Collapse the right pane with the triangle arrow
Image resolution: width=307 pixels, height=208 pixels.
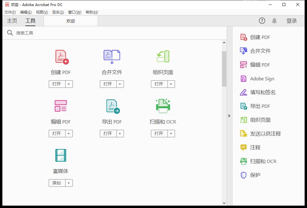[x=229, y=116]
